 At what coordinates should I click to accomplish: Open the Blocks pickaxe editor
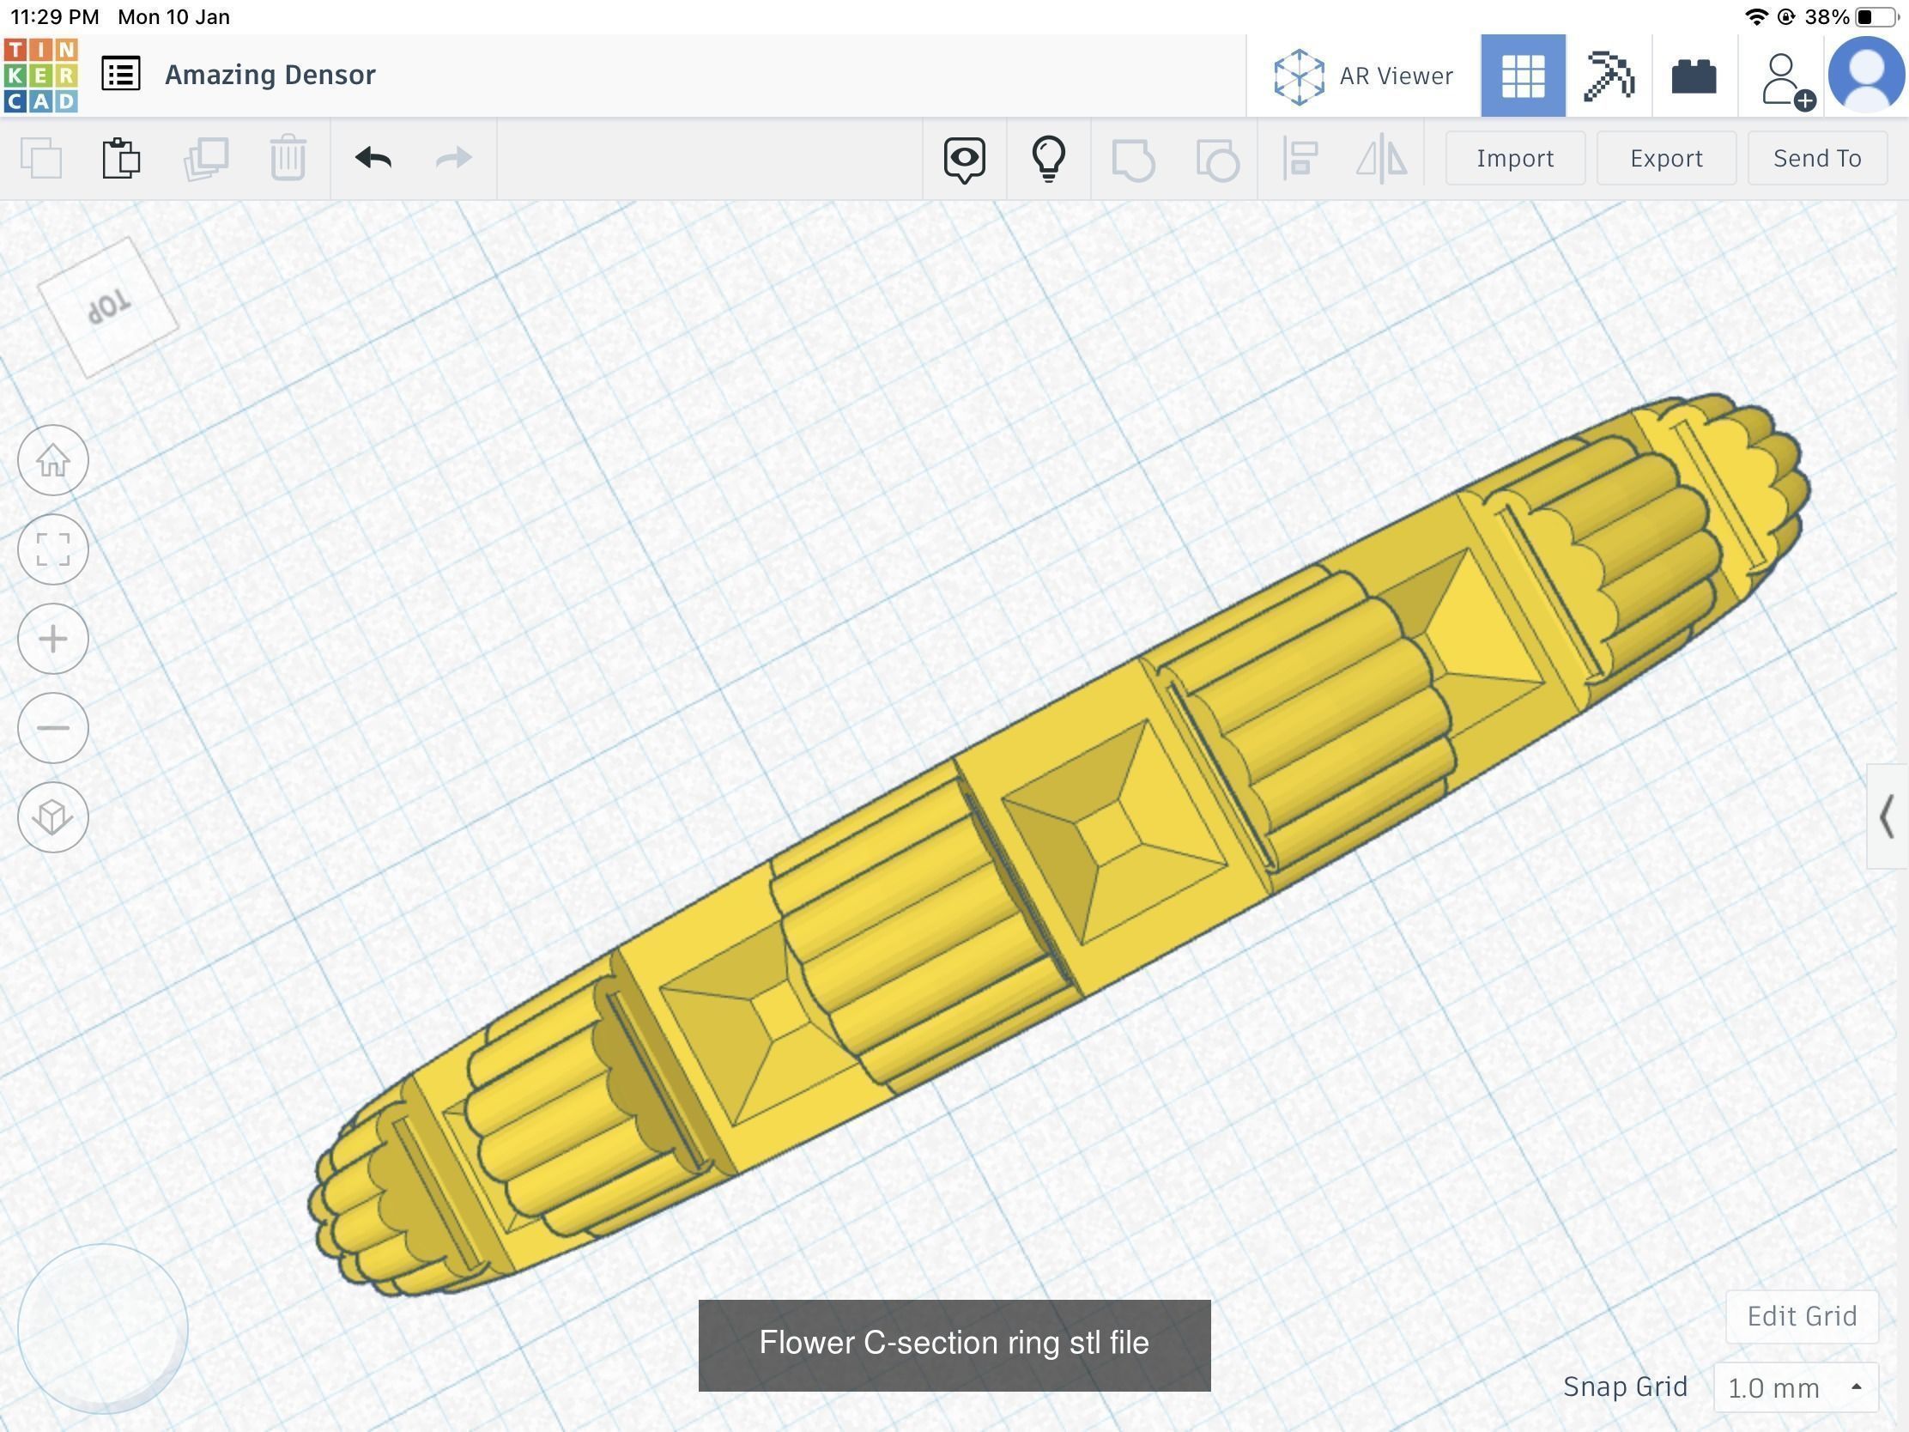[1608, 76]
